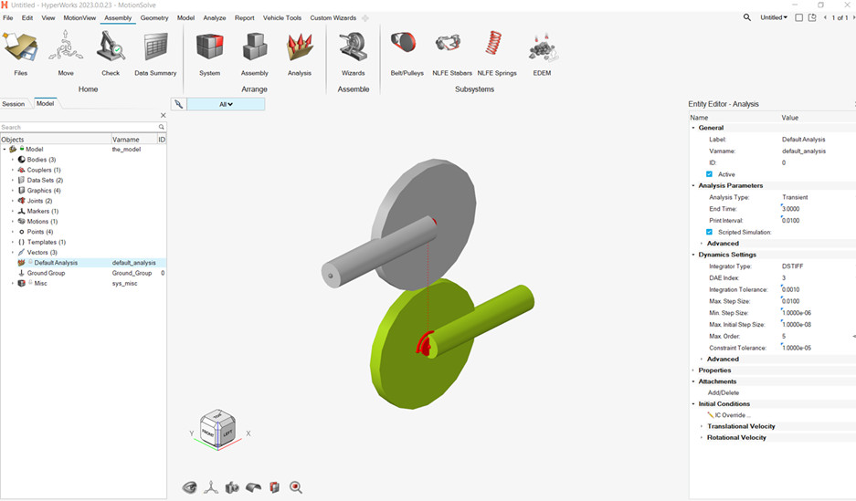The height and width of the screenshot is (501, 856).
Task: Open the Belt/Pulleys subsystem tool
Action: pos(407,47)
